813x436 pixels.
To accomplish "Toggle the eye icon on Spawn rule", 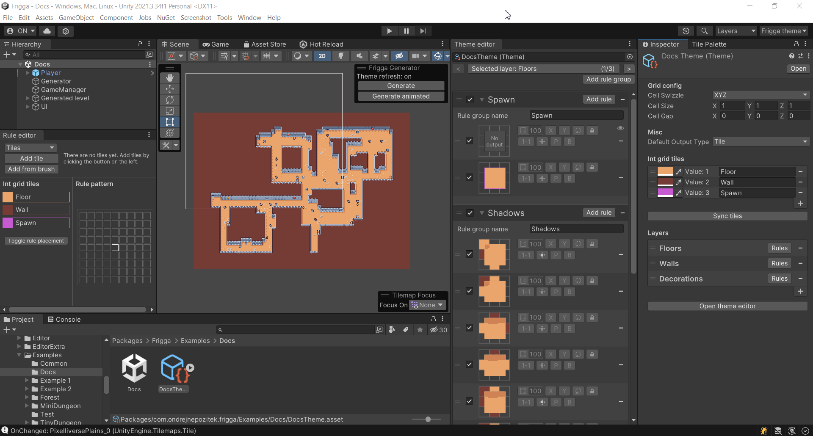I will pos(620,128).
